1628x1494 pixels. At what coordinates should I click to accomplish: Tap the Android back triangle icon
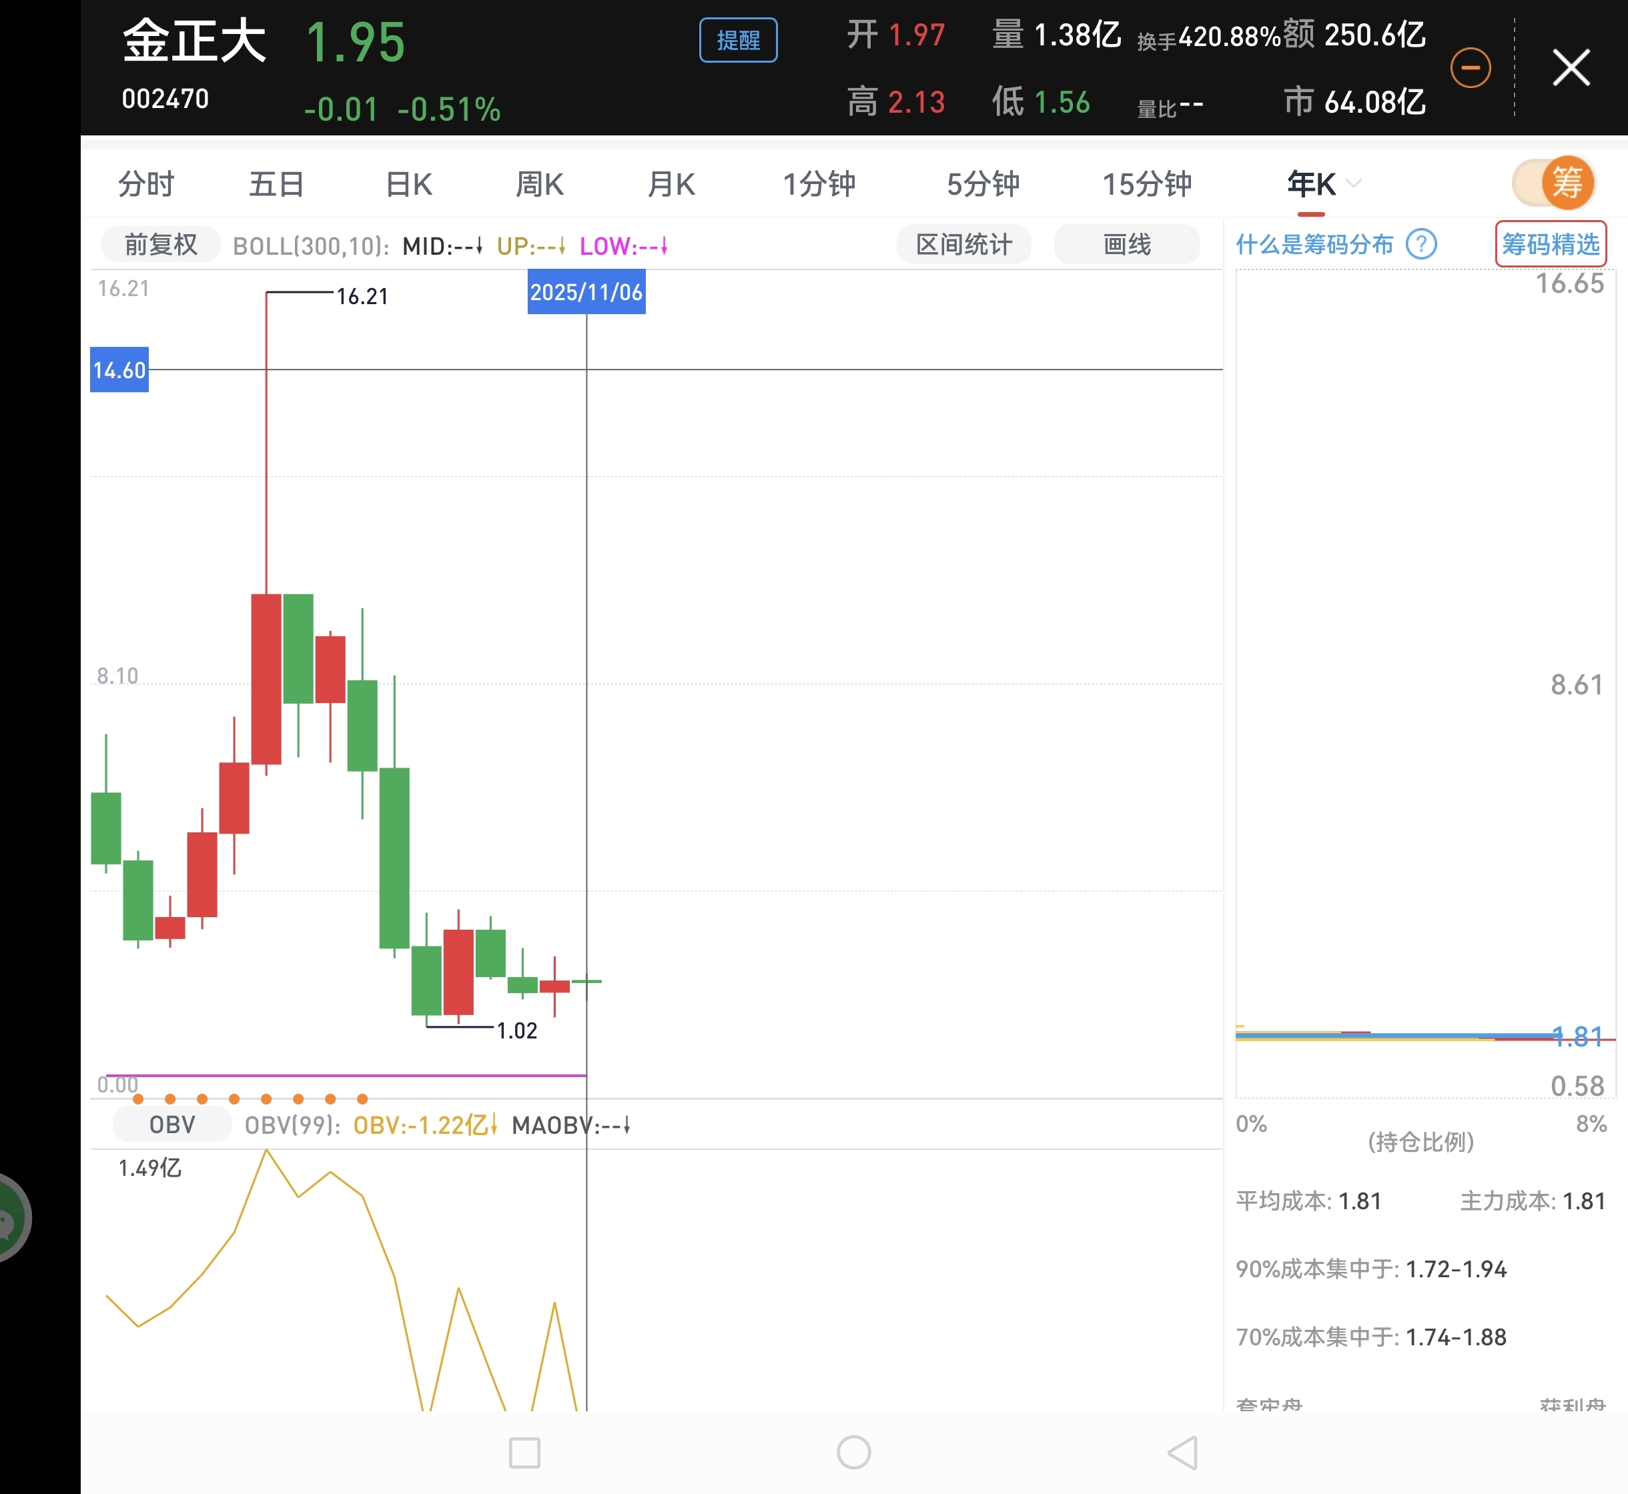(1182, 1452)
